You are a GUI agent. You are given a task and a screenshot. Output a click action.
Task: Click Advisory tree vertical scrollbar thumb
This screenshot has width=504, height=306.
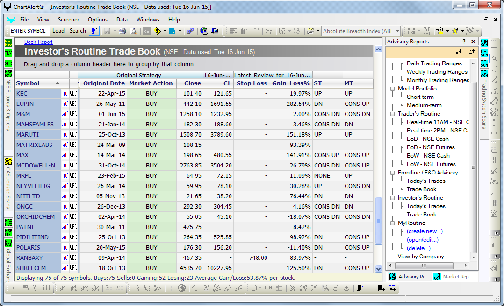[x=473, y=167]
